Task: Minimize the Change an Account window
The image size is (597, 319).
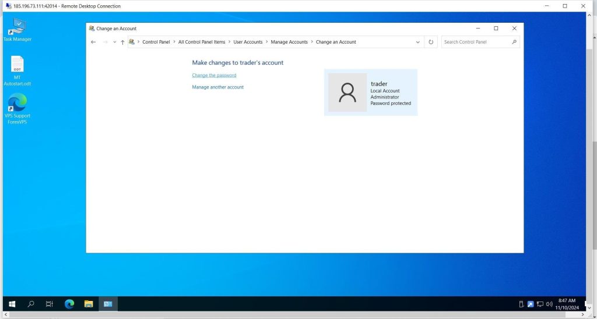Action: (478, 29)
